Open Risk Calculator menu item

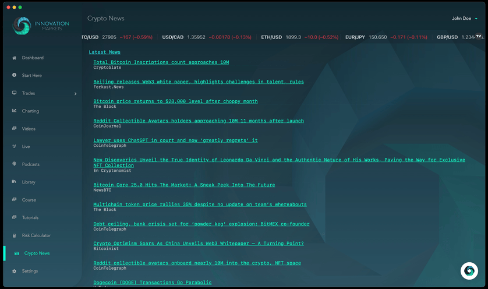[36, 235]
